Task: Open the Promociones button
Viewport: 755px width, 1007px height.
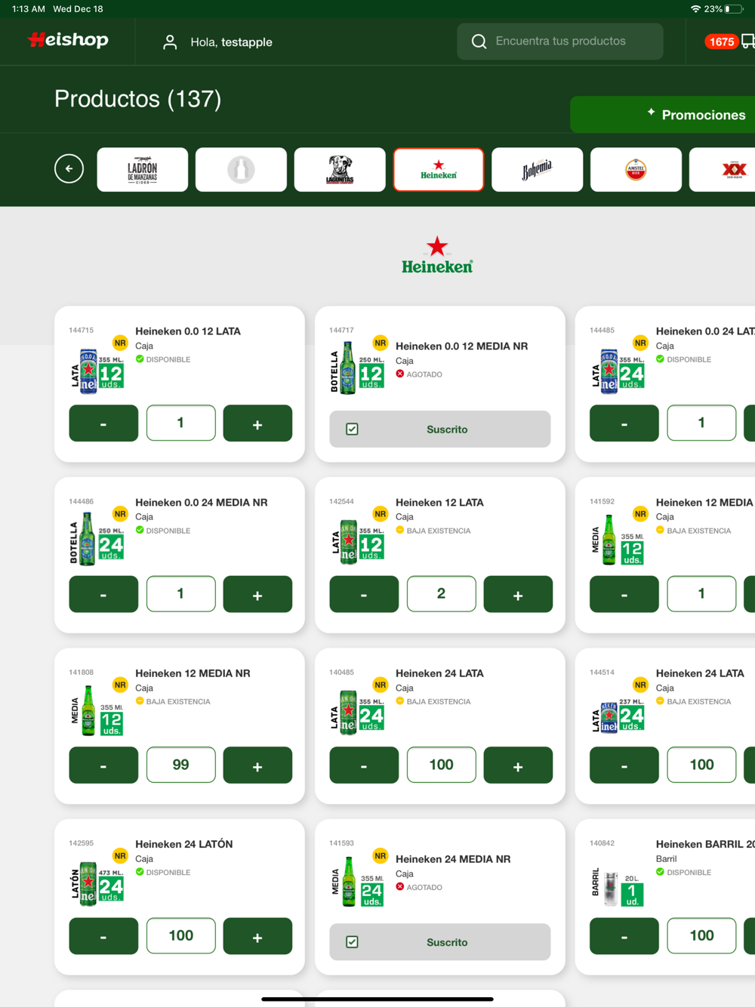Action: [663, 115]
